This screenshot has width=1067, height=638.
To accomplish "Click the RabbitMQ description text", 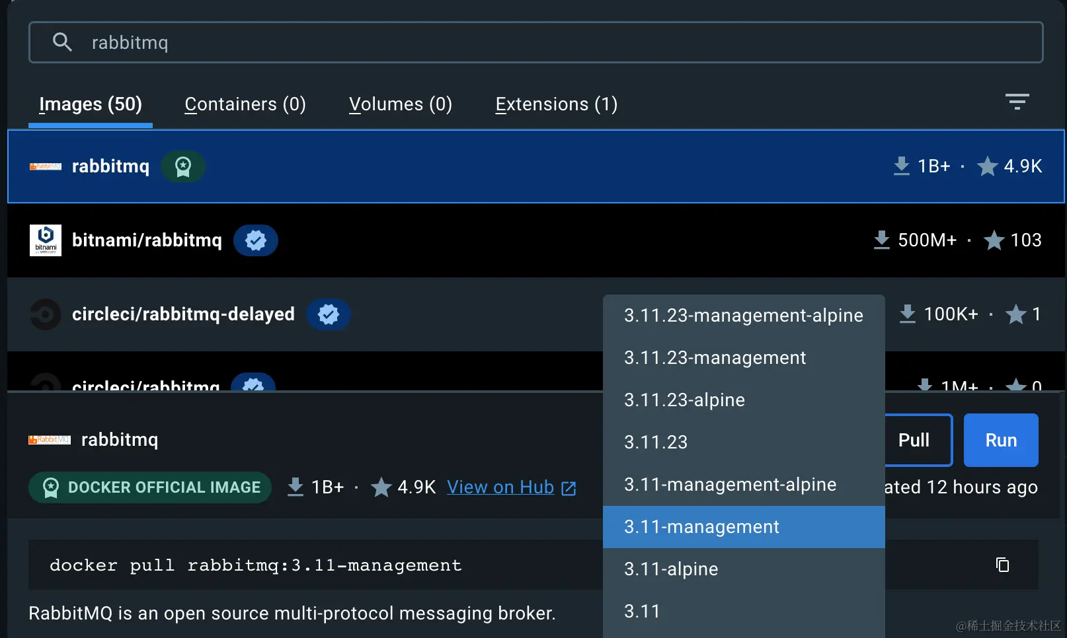I will tap(292, 614).
